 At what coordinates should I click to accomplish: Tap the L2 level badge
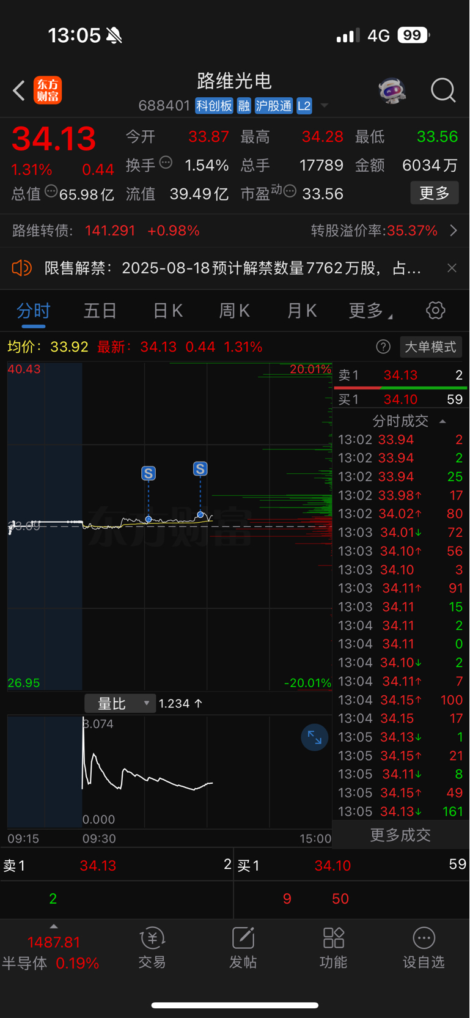pos(304,106)
